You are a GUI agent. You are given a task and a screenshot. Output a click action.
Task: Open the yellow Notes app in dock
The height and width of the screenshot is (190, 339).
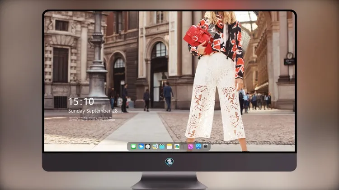click(169, 147)
